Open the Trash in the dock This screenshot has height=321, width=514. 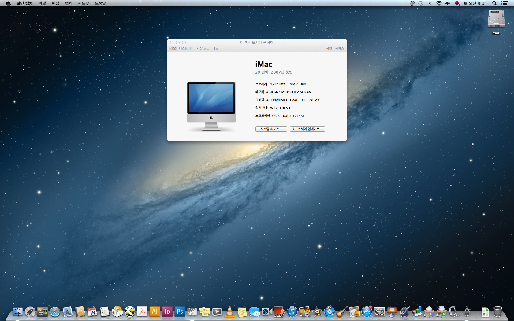pyautogui.click(x=497, y=312)
